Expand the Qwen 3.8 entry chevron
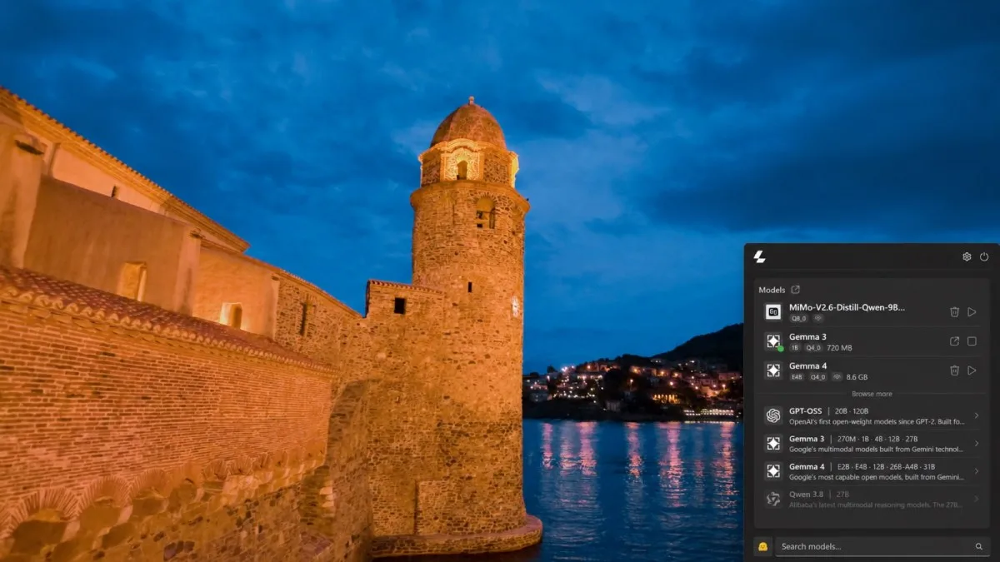 [977, 498]
